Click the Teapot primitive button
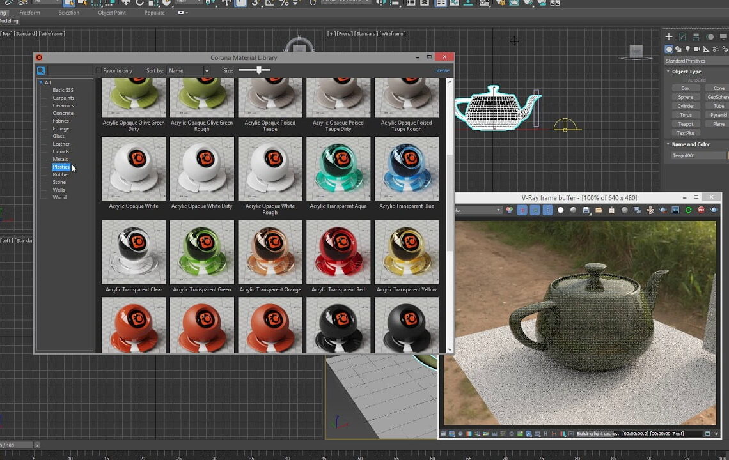The width and height of the screenshot is (729, 460). (x=685, y=124)
